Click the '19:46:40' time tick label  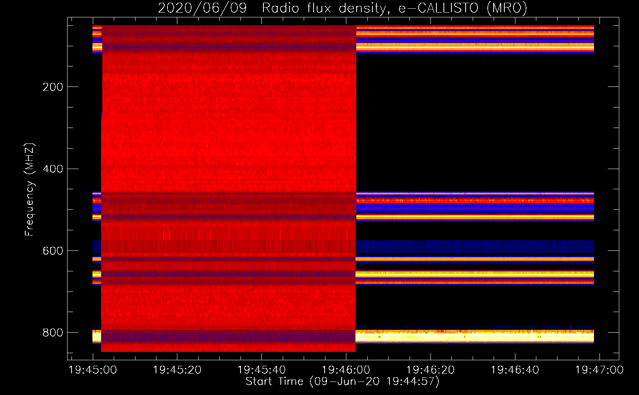[x=515, y=370]
